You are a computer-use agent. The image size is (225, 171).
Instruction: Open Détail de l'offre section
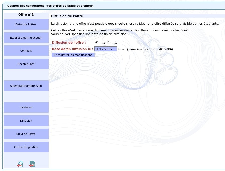coord(26,24)
